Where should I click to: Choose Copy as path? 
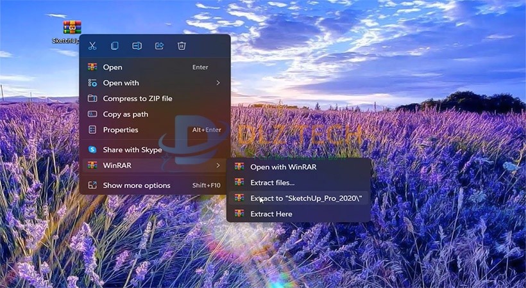tap(126, 114)
